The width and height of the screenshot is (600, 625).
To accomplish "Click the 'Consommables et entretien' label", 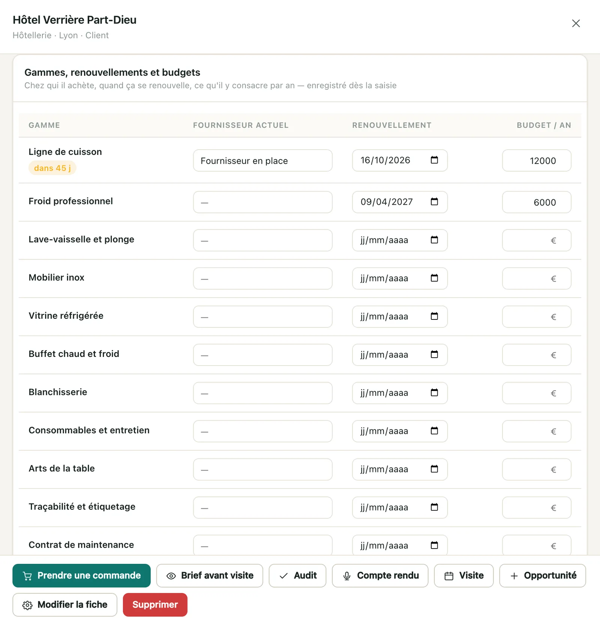I will (89, 430).
